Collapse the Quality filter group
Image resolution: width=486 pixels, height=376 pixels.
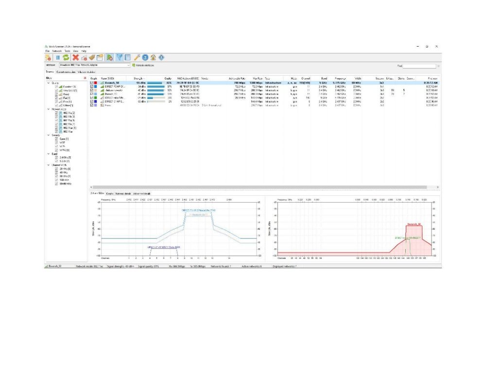(48, 83)
